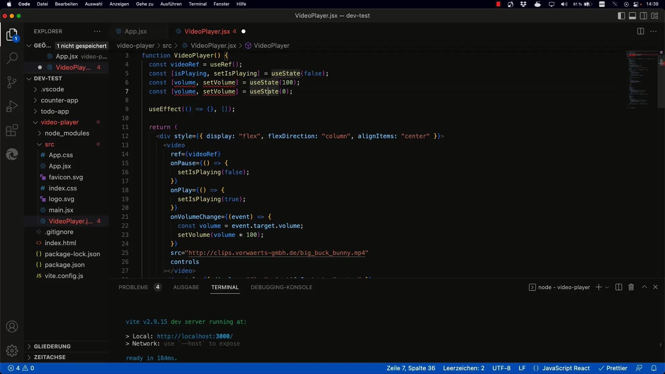Viewport: 665px width, 374px height.
Task: Open Explorer views and more actions ellipsis
Action: 97,31
